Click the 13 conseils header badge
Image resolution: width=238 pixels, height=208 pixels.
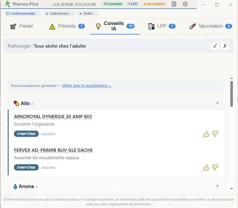(x=113, y=4)
